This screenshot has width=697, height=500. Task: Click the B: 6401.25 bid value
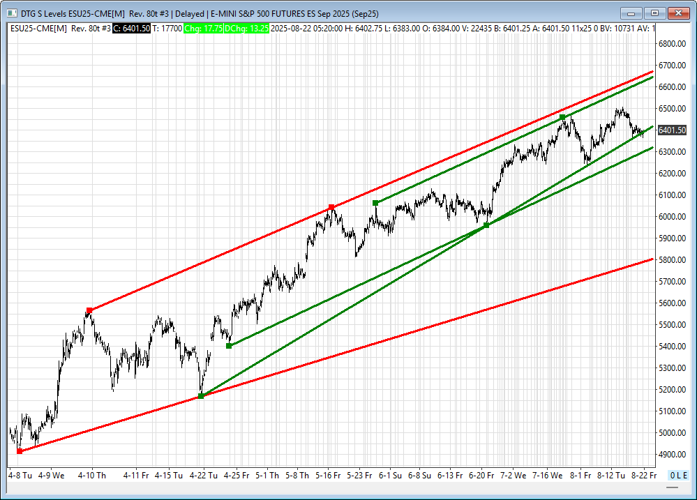pyautogui.click(x=512, y=29)
